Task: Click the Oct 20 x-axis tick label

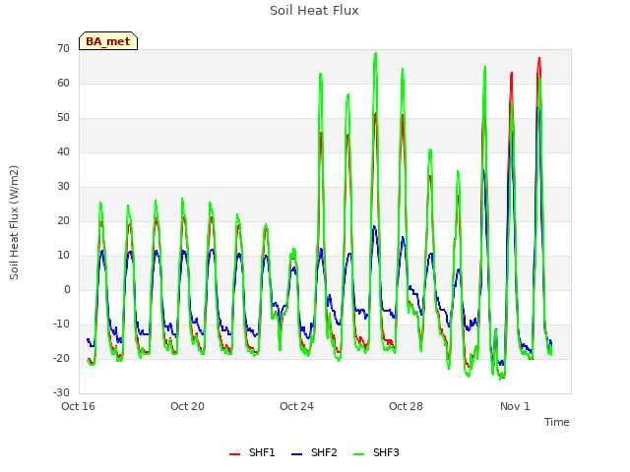Action: pos(187,406)
